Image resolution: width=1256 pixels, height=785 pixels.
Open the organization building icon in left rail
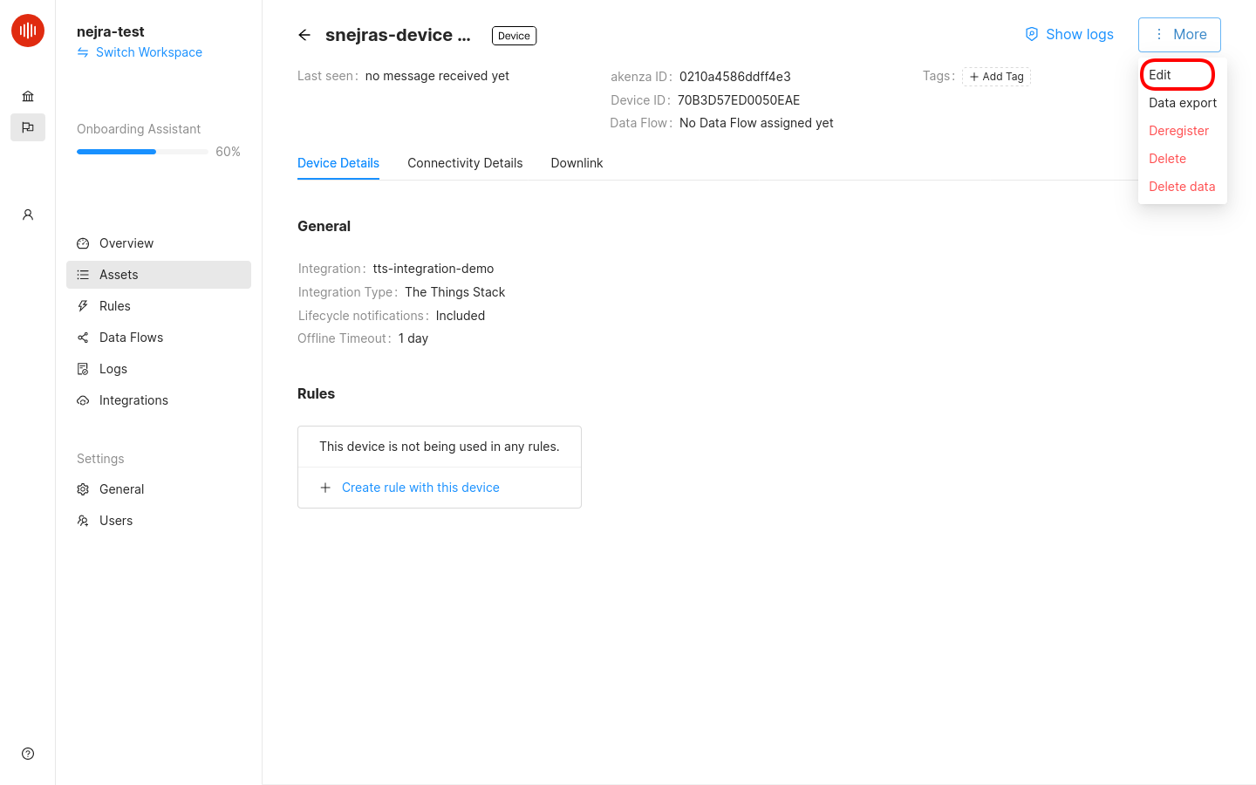coord(28,96)
